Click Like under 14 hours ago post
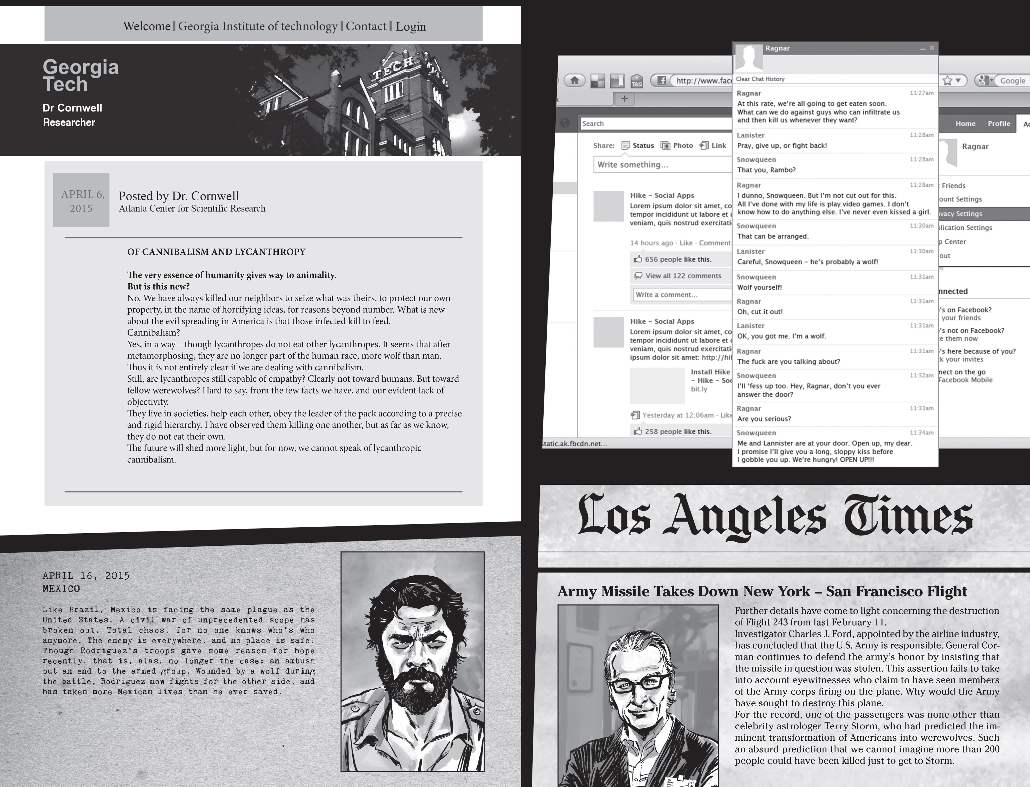This screenshot has width=1030, height=787. click(x=686, y=243)
